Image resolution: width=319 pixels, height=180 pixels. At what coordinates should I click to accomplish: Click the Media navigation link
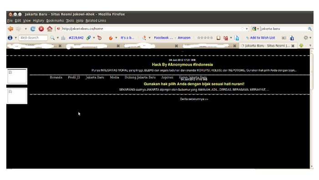coord(114,77)
